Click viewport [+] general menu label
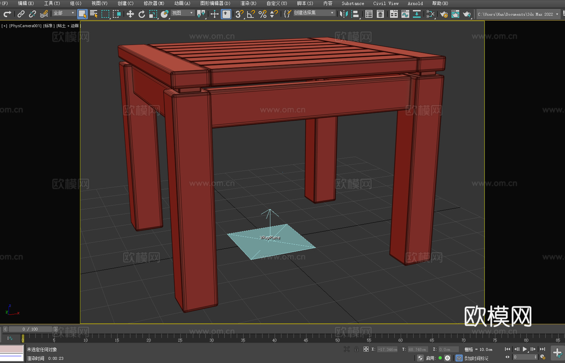565x363 pixels. [x=4, y=26]
